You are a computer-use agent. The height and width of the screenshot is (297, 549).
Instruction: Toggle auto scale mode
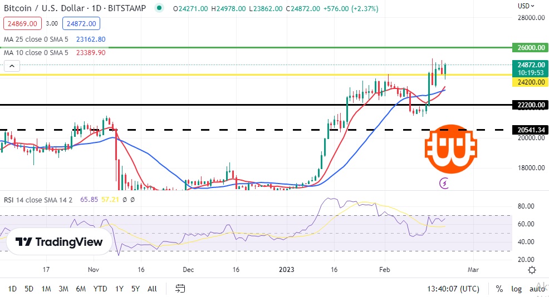click(x=537, y=289)
